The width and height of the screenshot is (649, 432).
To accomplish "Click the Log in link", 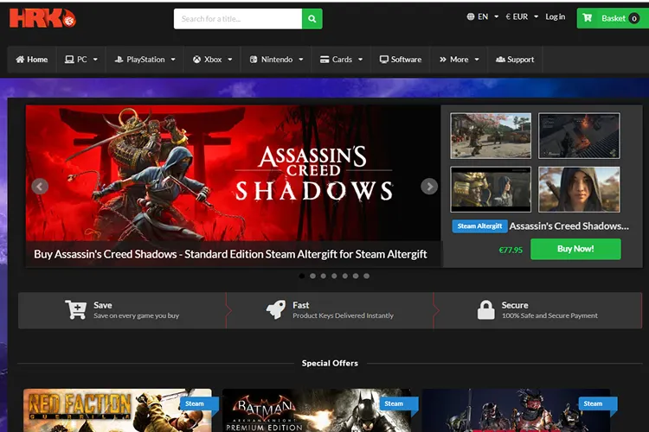I will click(x=555, y=16).
